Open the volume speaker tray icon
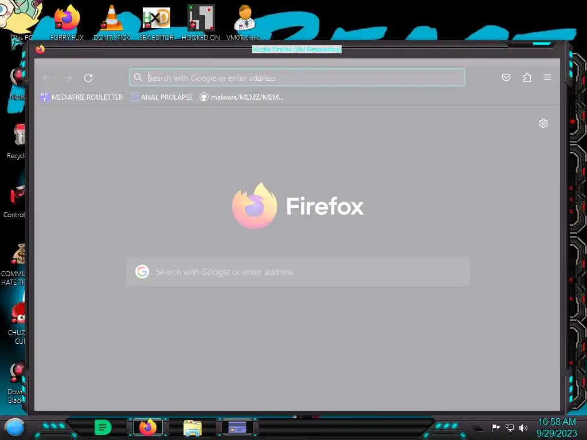The image size is (587, 440). (x=523, y=427)
